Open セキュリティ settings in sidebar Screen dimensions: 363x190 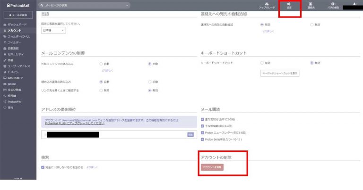[16, 54]
